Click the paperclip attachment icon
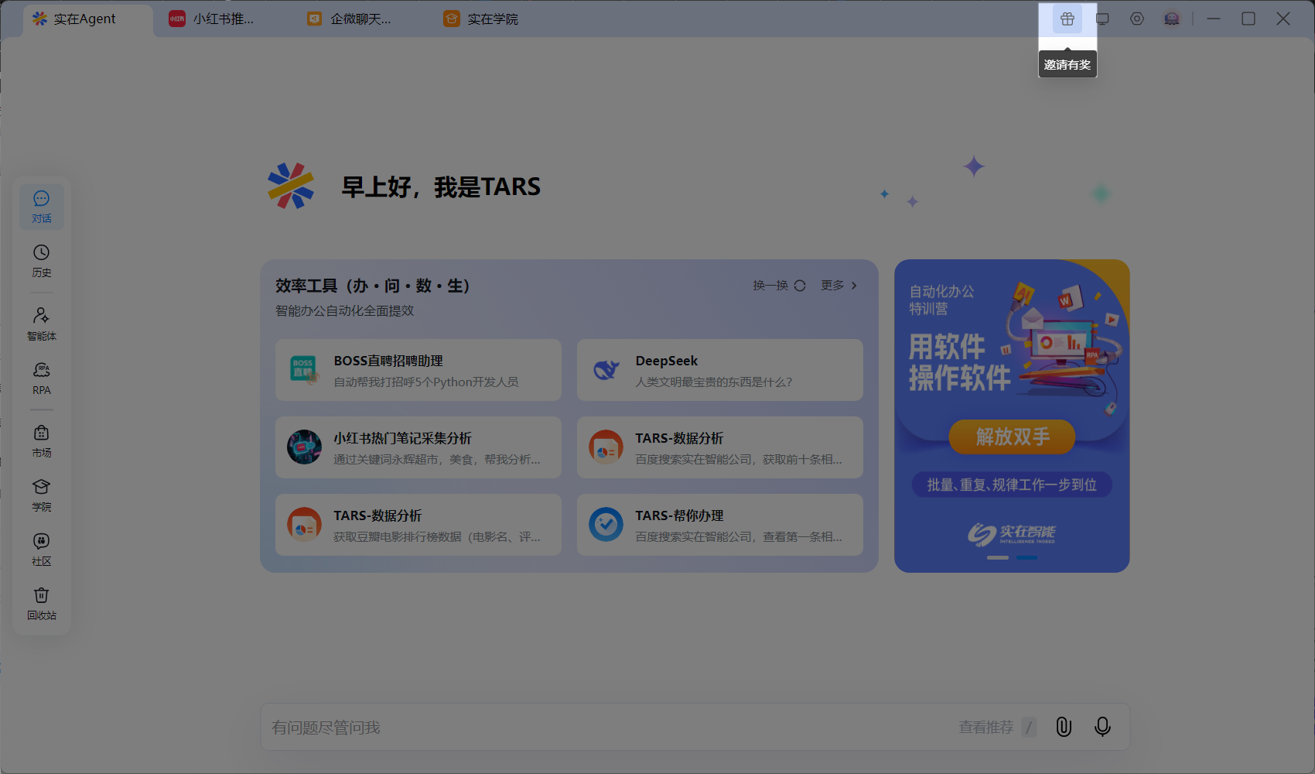Screen dimensions: 1315x774 (x=1064, y=727)
